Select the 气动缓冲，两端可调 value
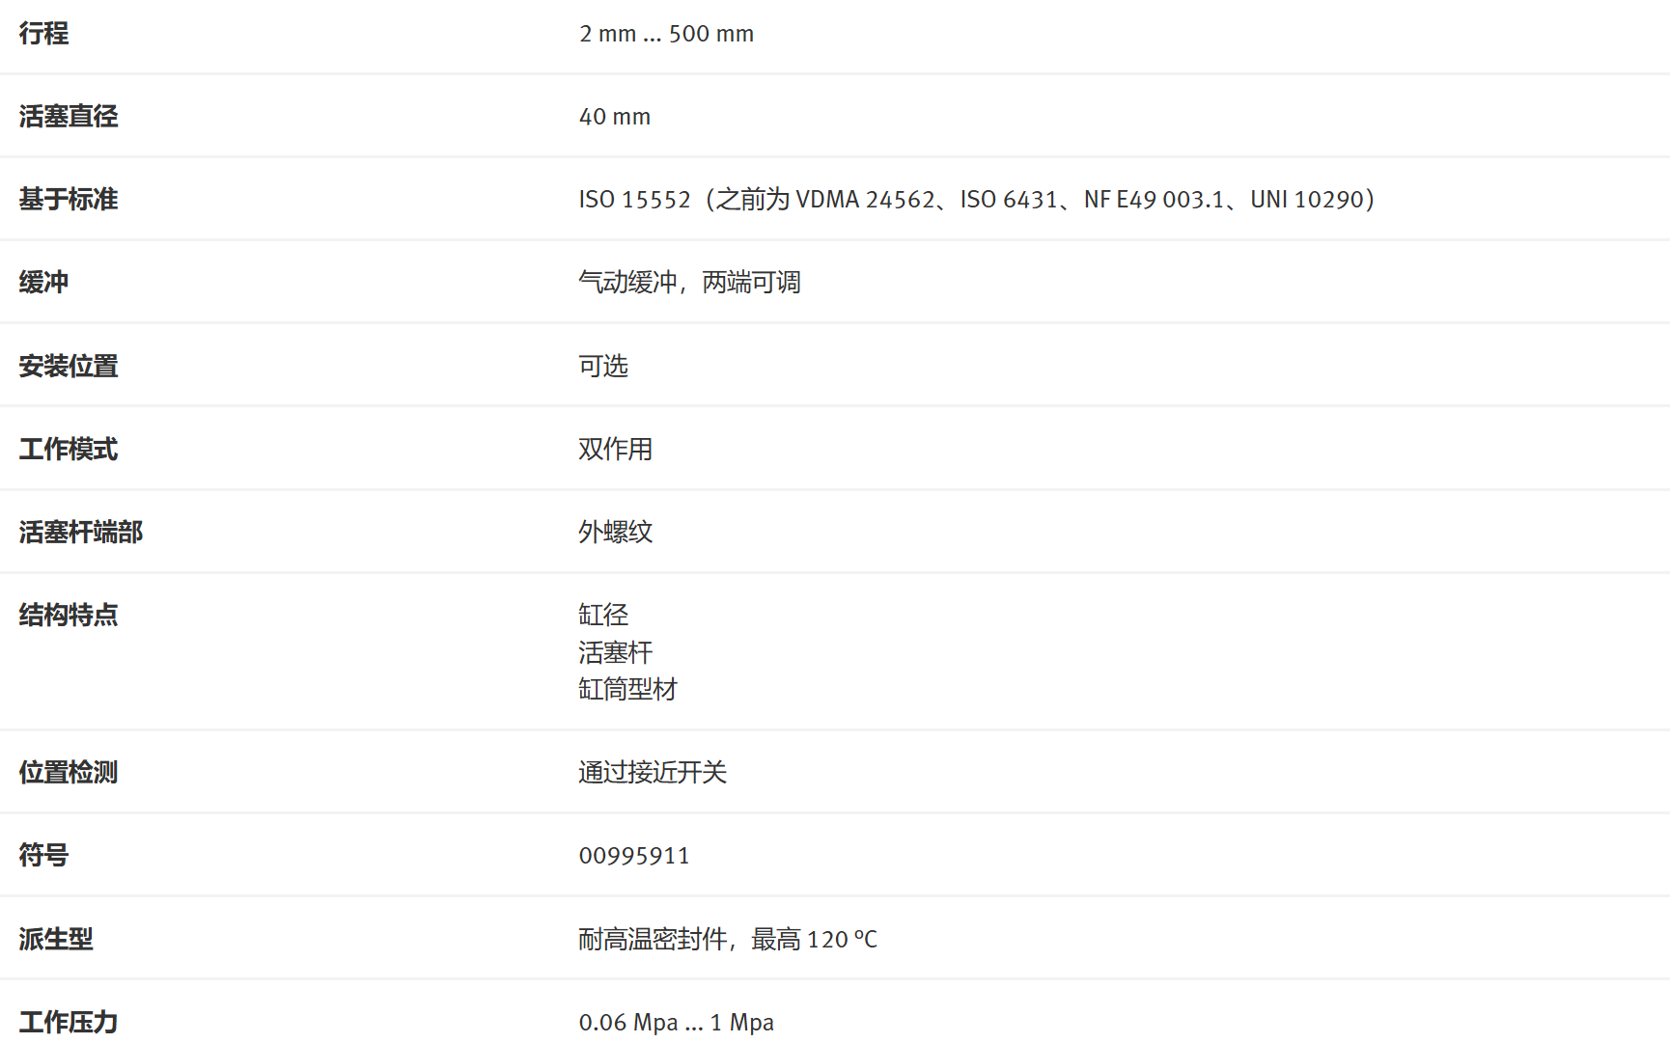The height and width of the screenshot is (1043, 1670). coord(689,283)
